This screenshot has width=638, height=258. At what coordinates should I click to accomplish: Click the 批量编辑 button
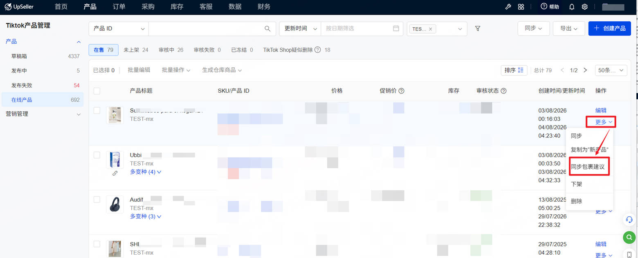139,70
